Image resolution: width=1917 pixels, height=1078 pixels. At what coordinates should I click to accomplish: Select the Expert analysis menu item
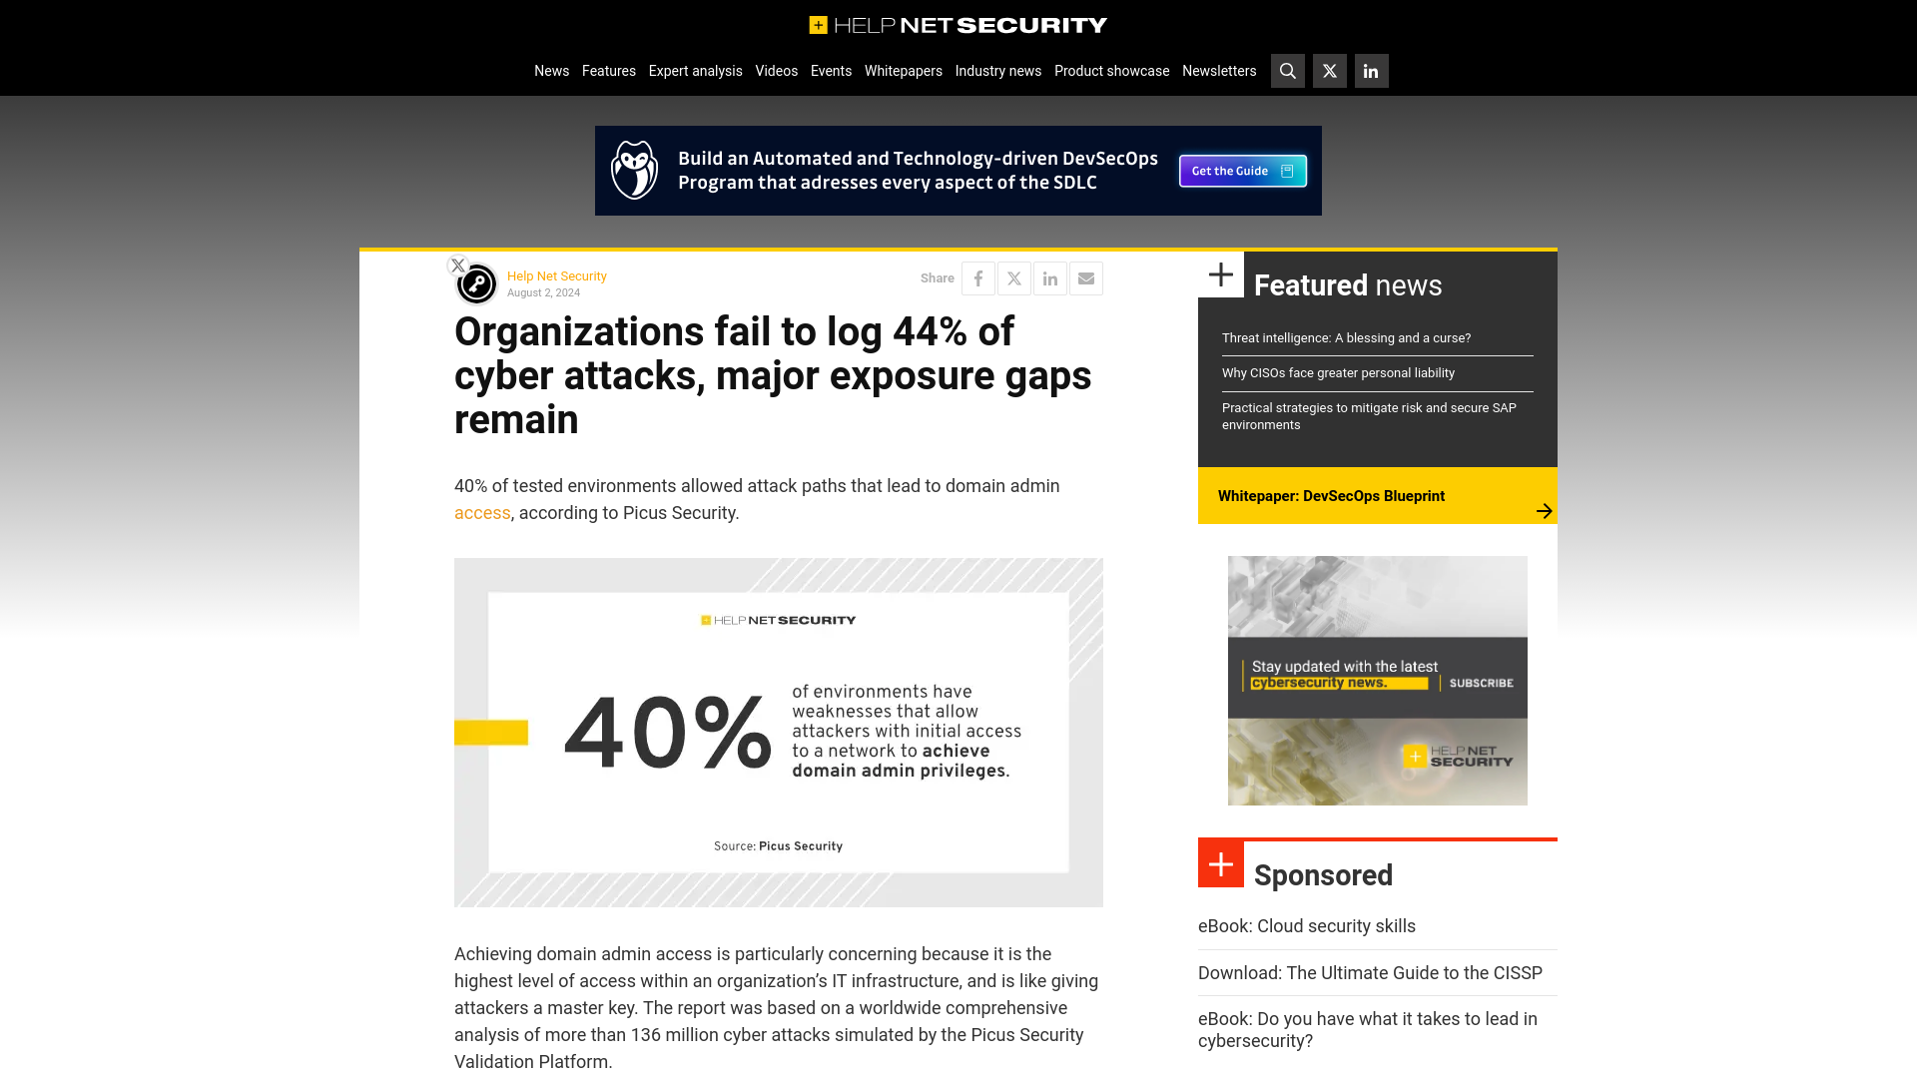coord(695,70)
